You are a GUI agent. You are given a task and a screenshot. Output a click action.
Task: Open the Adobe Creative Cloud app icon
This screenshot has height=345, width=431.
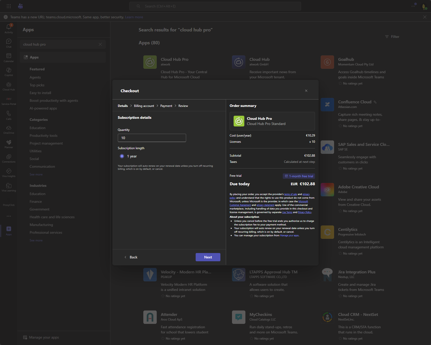[327, 190]
